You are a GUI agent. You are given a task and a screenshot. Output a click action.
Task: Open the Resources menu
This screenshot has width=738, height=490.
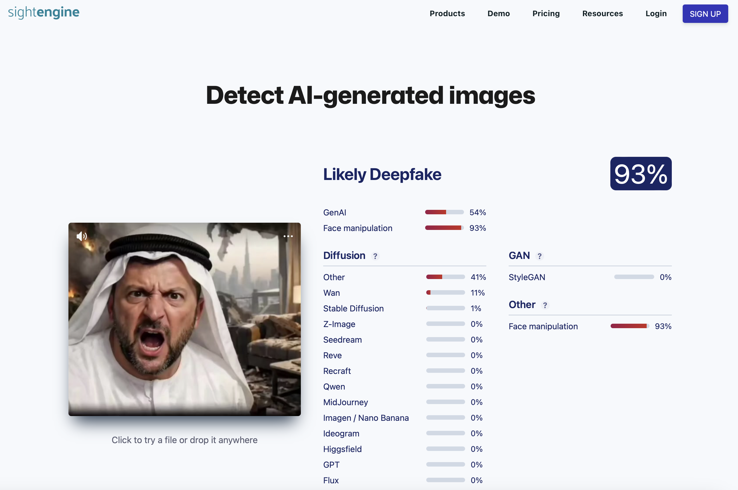coord(602,13)
